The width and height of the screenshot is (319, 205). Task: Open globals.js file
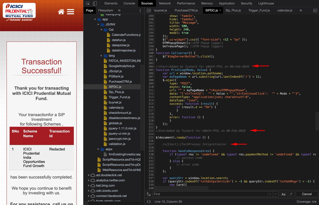point(115,123)
